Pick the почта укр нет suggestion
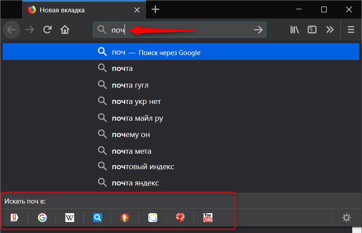 [x=181, y=101]
